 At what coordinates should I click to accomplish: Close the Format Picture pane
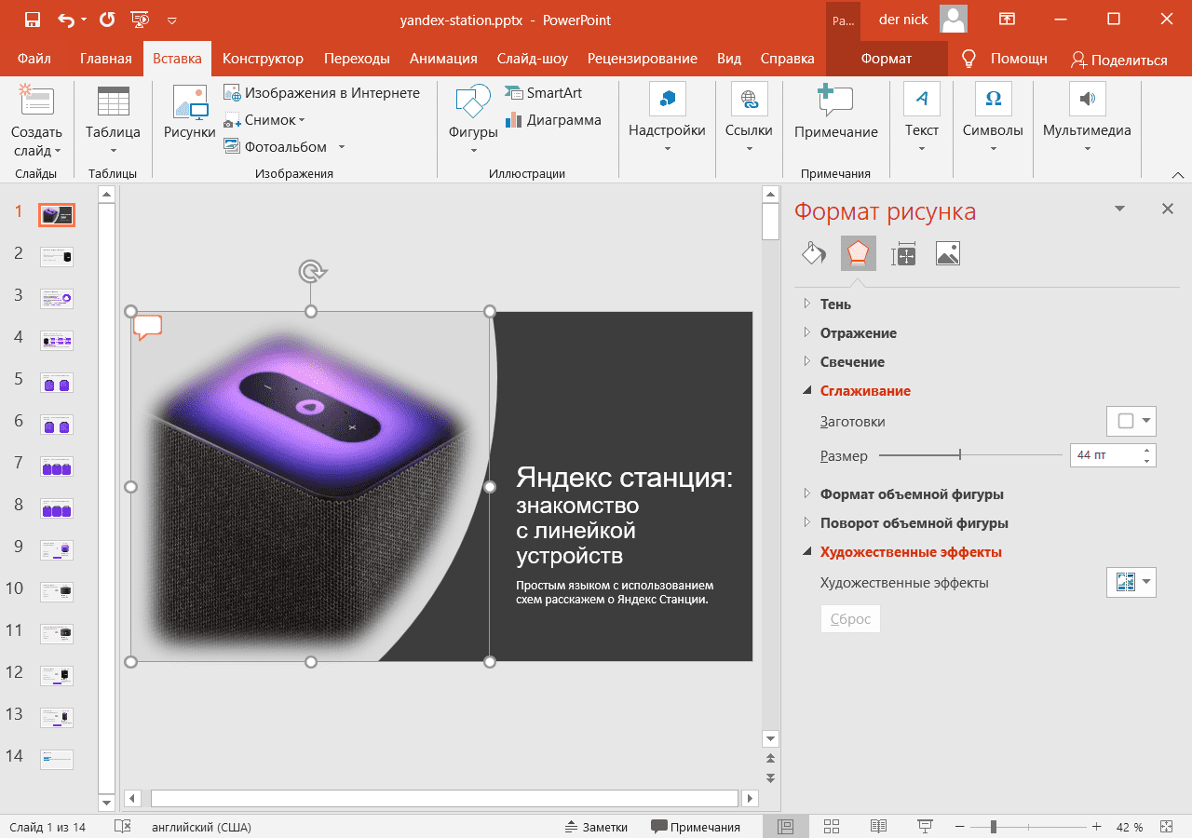point(1168,209)
